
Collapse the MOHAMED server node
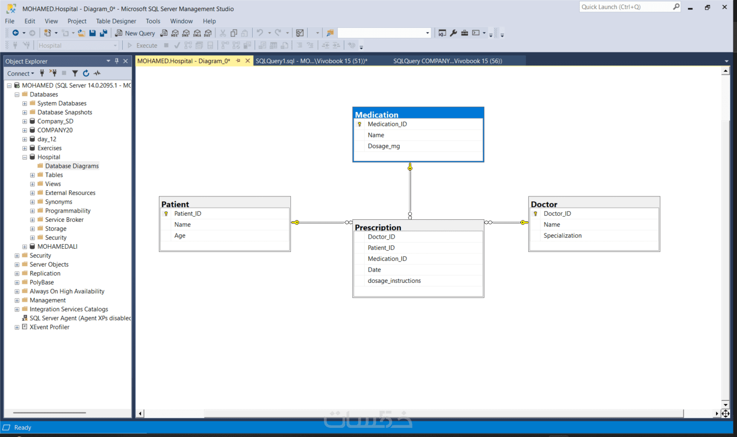(x=9, y=85)
